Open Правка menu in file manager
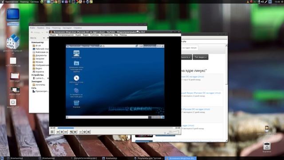This screenshot has width=284, height=160. pos(40,28)
